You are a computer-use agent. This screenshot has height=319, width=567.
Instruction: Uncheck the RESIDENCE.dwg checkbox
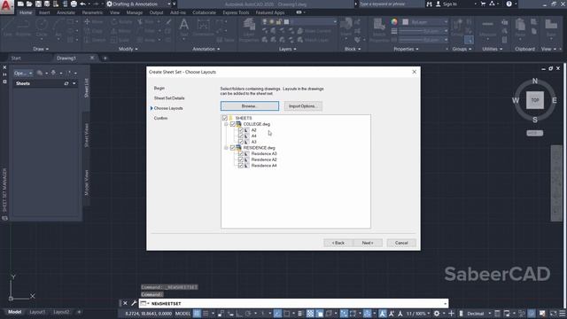232,148
